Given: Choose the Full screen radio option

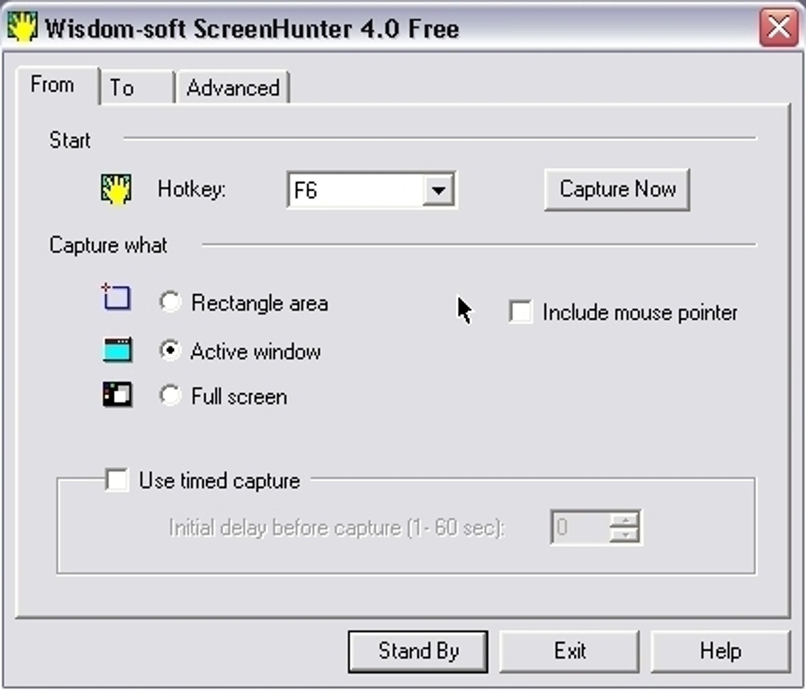Looking at the screenshot, I should tap(170, 395).
